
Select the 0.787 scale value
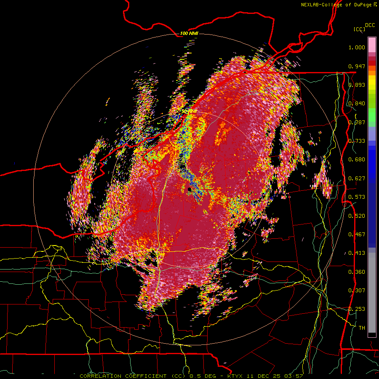(357, 122)
